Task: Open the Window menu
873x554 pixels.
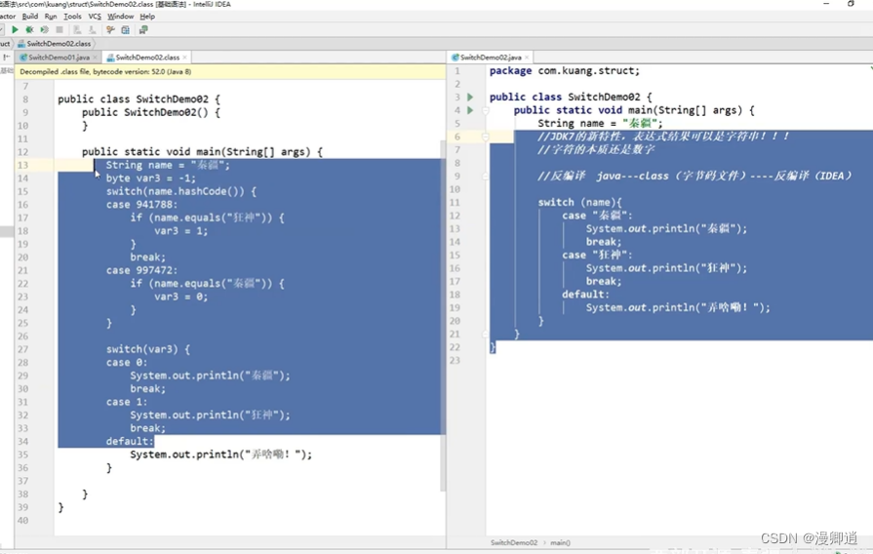Action: click(120, 17)
